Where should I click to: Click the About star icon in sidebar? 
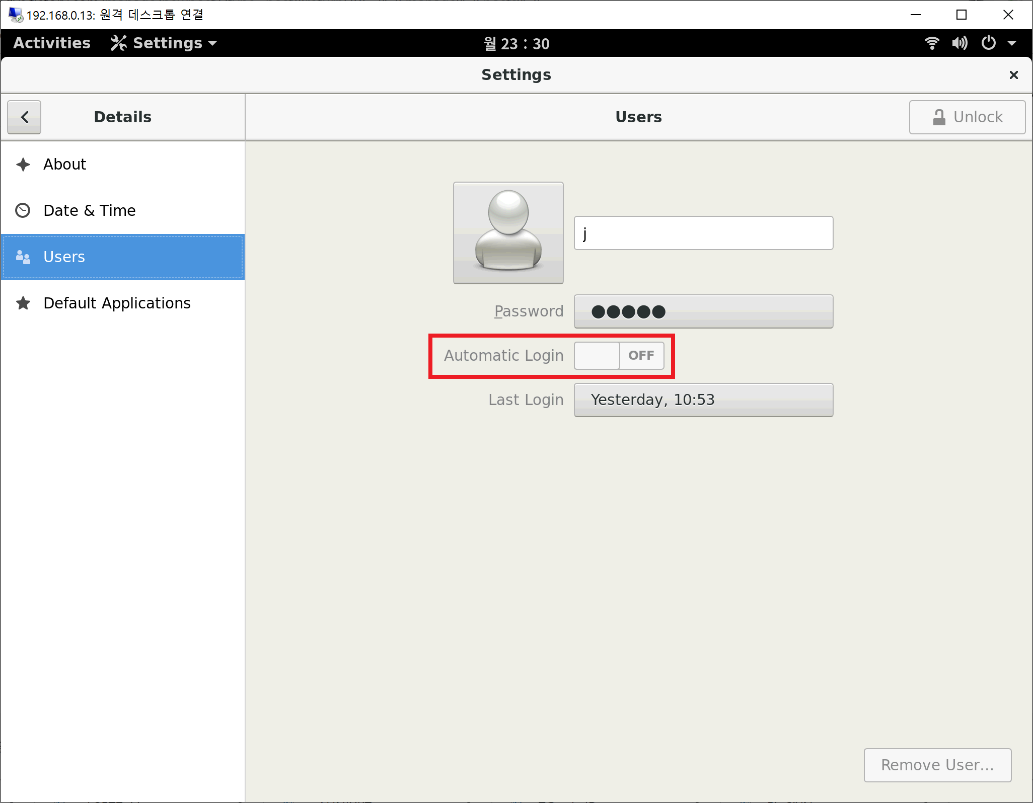pyautogui.click(x=23, y=165)
